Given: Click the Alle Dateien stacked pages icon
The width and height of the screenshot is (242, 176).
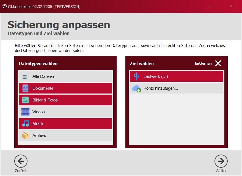Looking at the screenshot, I should tap(25, 76).
